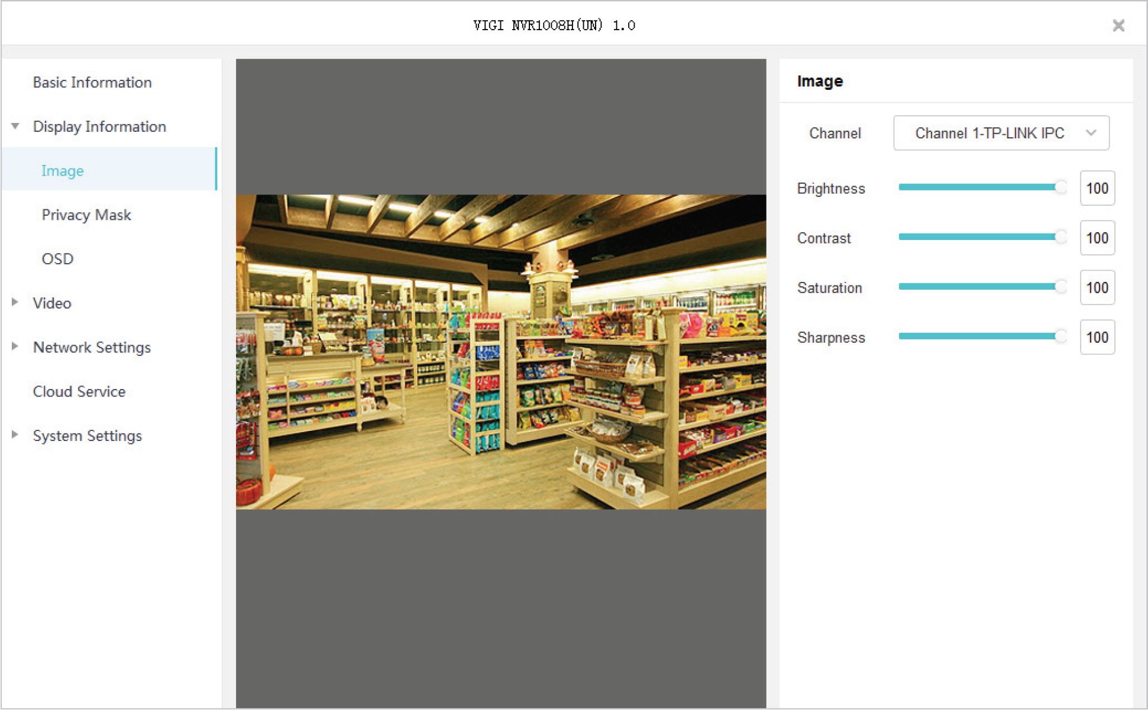
Task: Focus the Brightness value field
Action: 1097,189
